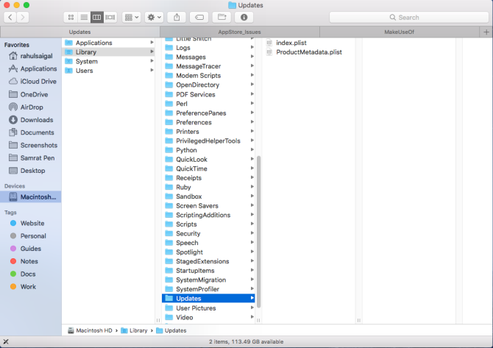Image resolution: width=493 pixels, height=348 pixels.
Task: Click the Library column scrollbar
Action: 259,232
